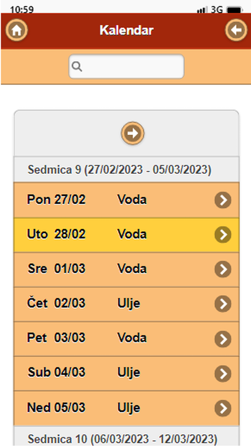
Task: Tap chevron on Pet 03/03 row
Action: coord(223,338)
